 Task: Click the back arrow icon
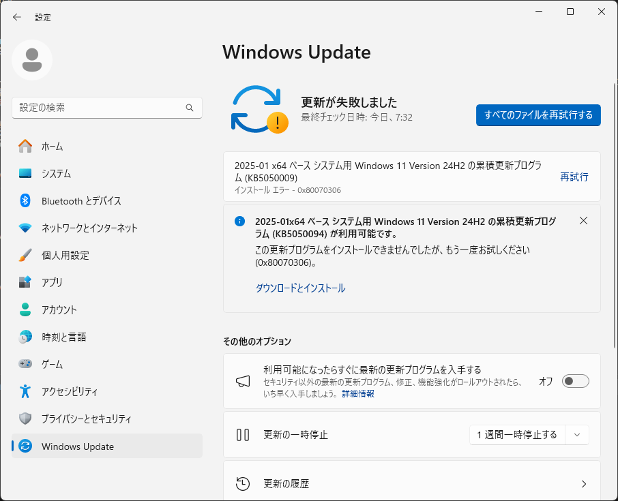pos(16,17)
